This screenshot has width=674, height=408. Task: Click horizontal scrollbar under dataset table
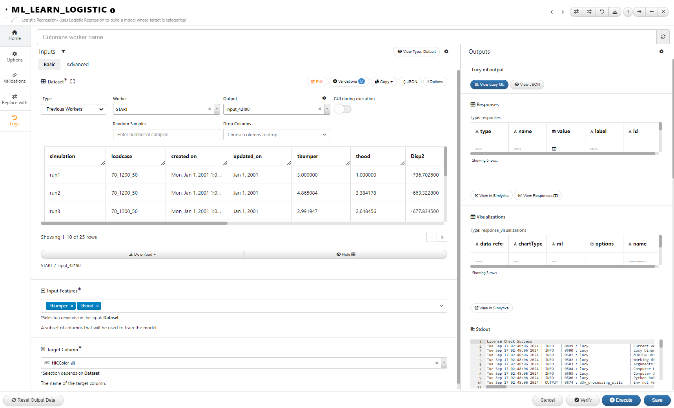coord(134,223)
